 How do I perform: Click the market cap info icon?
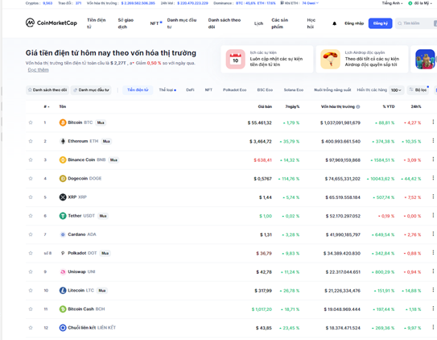[358, 106]
